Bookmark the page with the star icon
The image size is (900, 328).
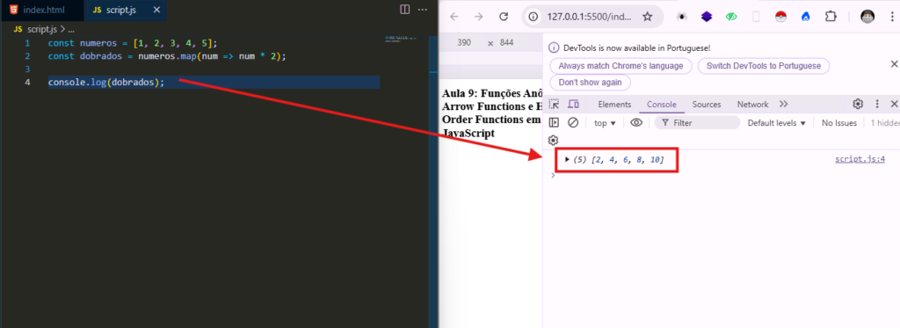(x=648, y=17)
